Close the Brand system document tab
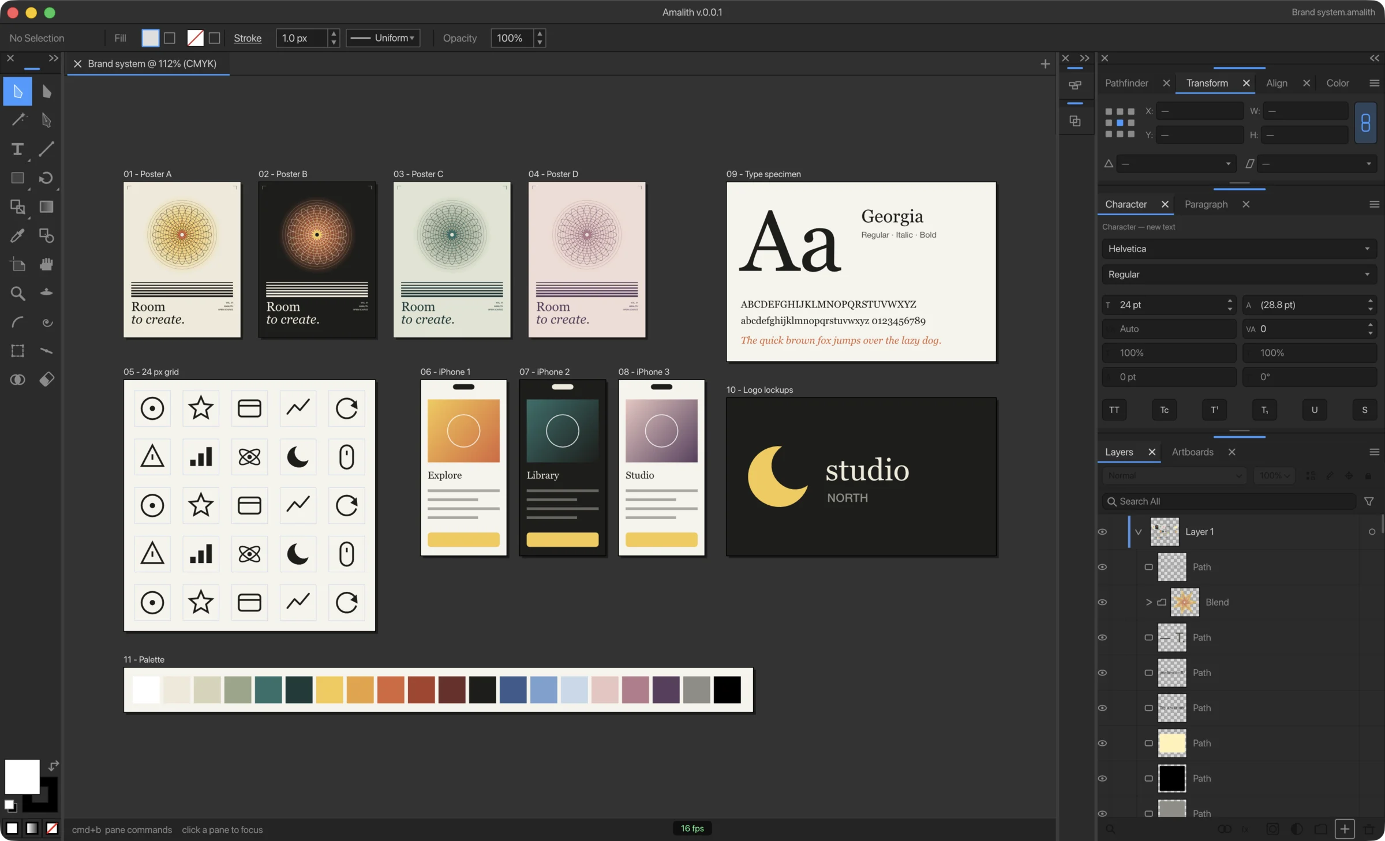1385x841 pixels. point(77,64)
